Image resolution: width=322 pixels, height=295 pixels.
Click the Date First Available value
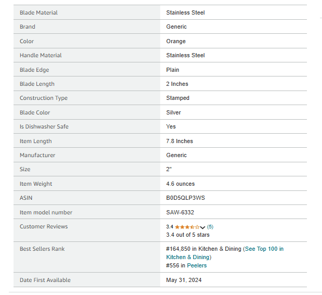[184, 280]
